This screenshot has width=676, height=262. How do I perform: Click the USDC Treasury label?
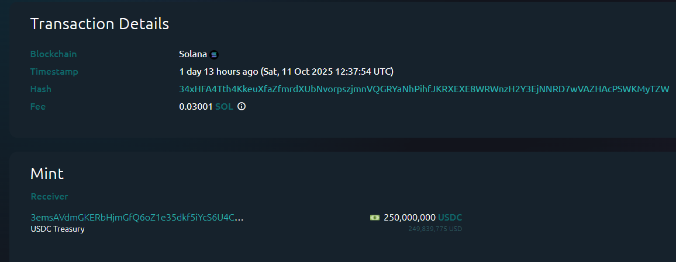pos(57,229)
